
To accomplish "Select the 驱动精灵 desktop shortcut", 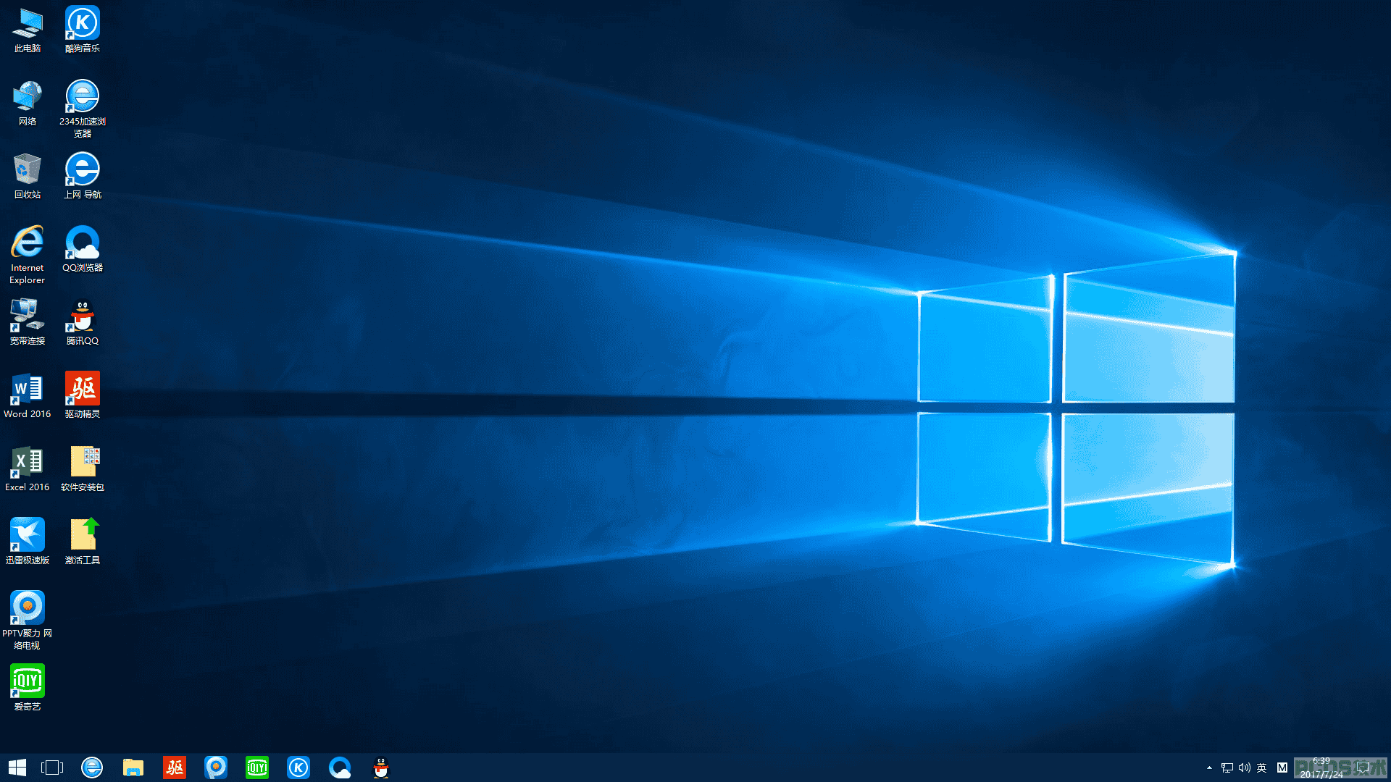I will (83, 395).
